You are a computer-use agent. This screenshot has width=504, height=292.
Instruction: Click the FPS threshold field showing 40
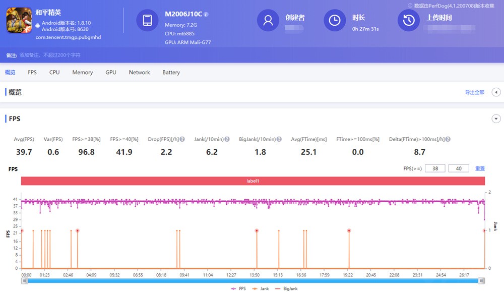pos(459,168)
